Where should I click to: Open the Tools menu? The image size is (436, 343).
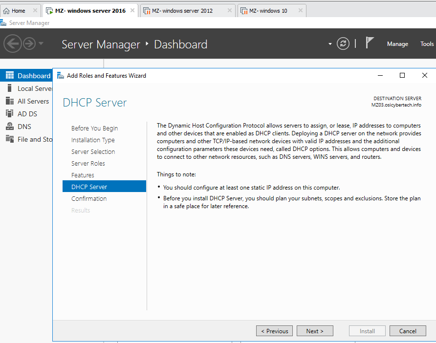coord(427,44)
